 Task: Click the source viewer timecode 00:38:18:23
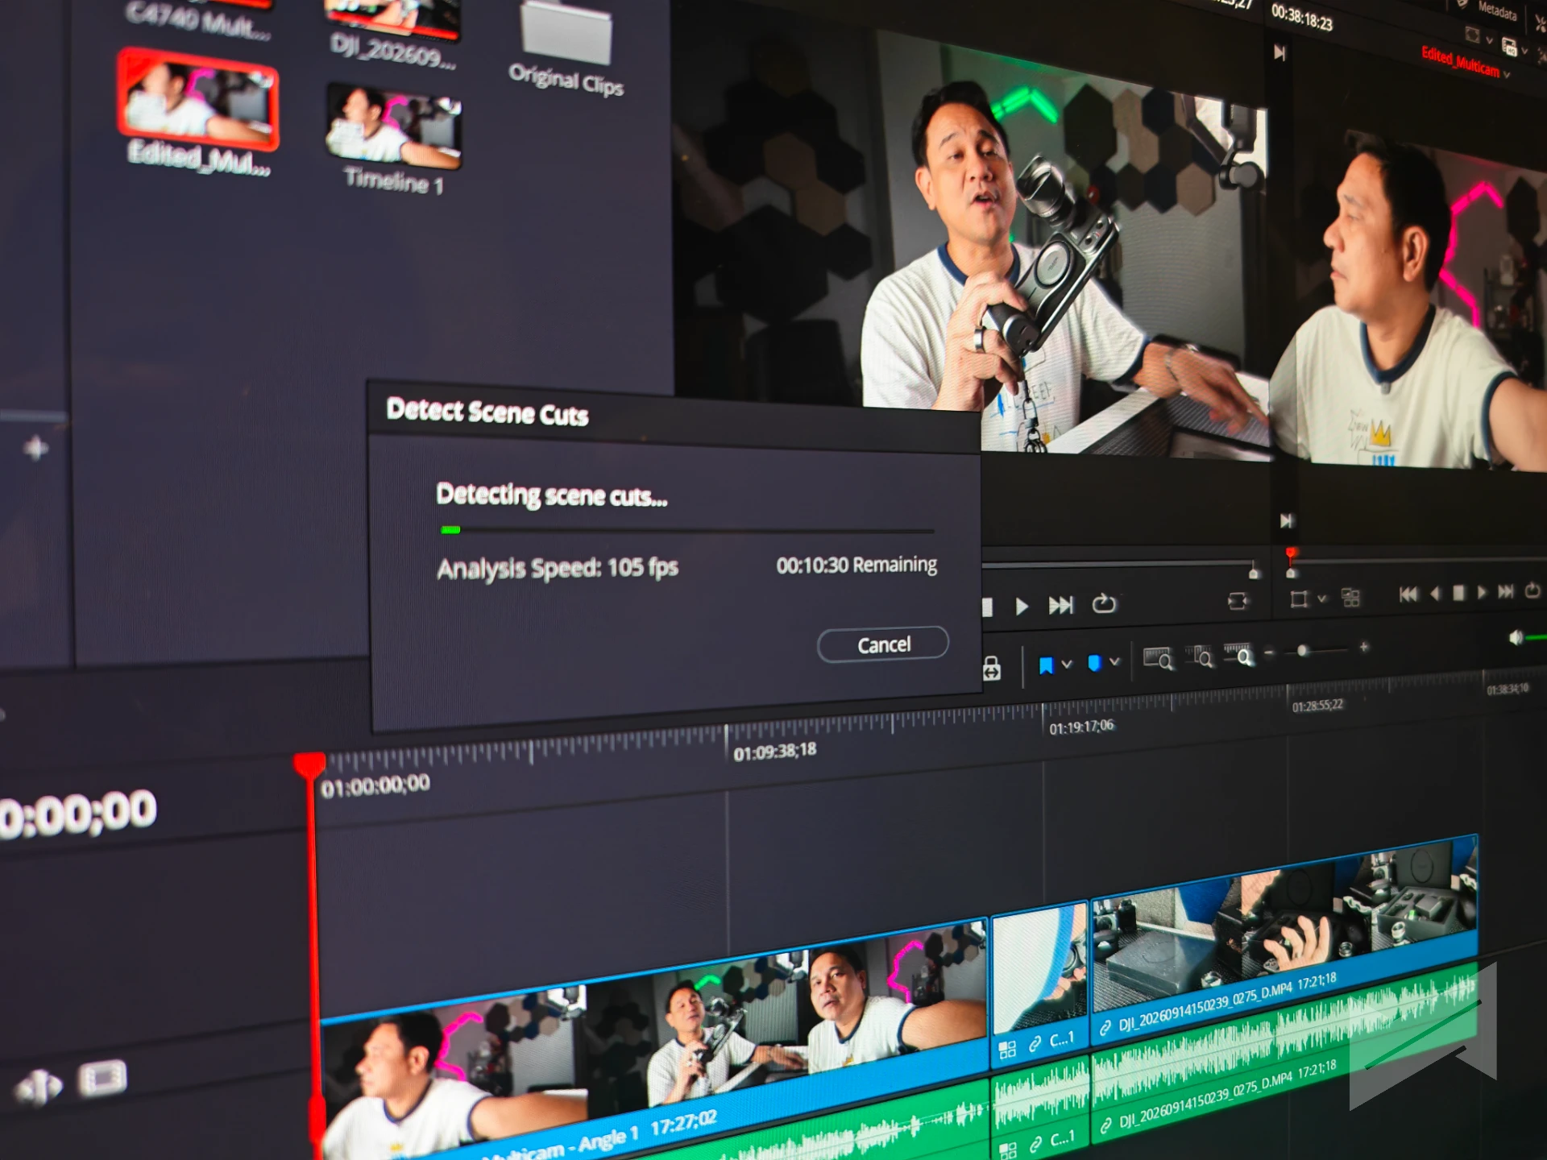pyautogui.click(x=1302, y=17)
